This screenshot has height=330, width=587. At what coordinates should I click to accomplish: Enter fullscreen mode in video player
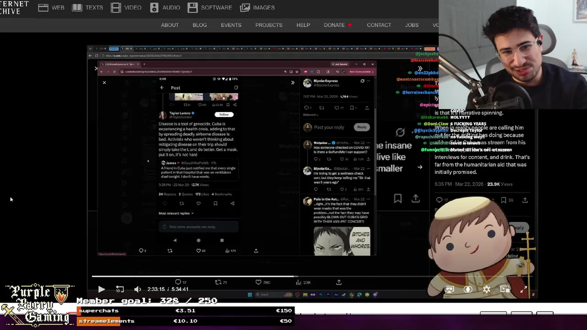[x=523, y=289]
